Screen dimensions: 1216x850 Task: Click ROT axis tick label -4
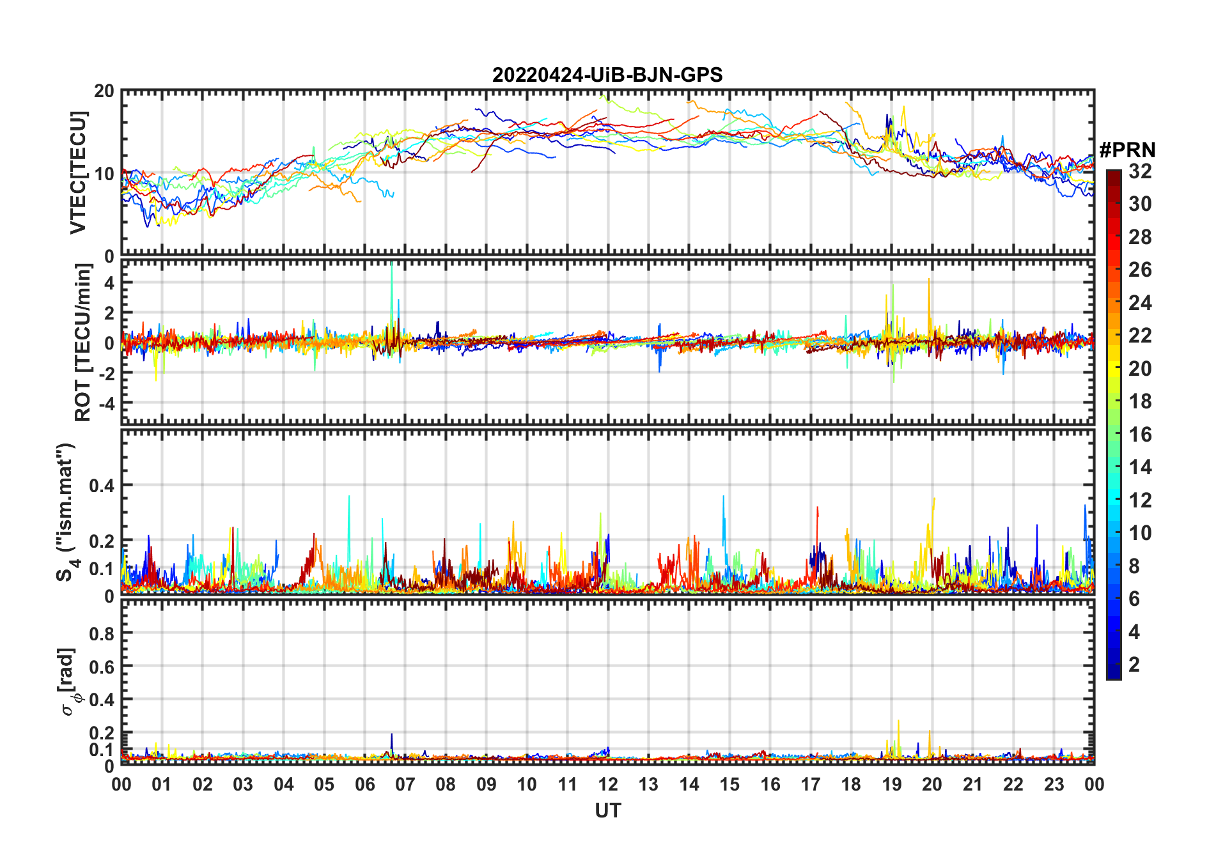(106, 403)
